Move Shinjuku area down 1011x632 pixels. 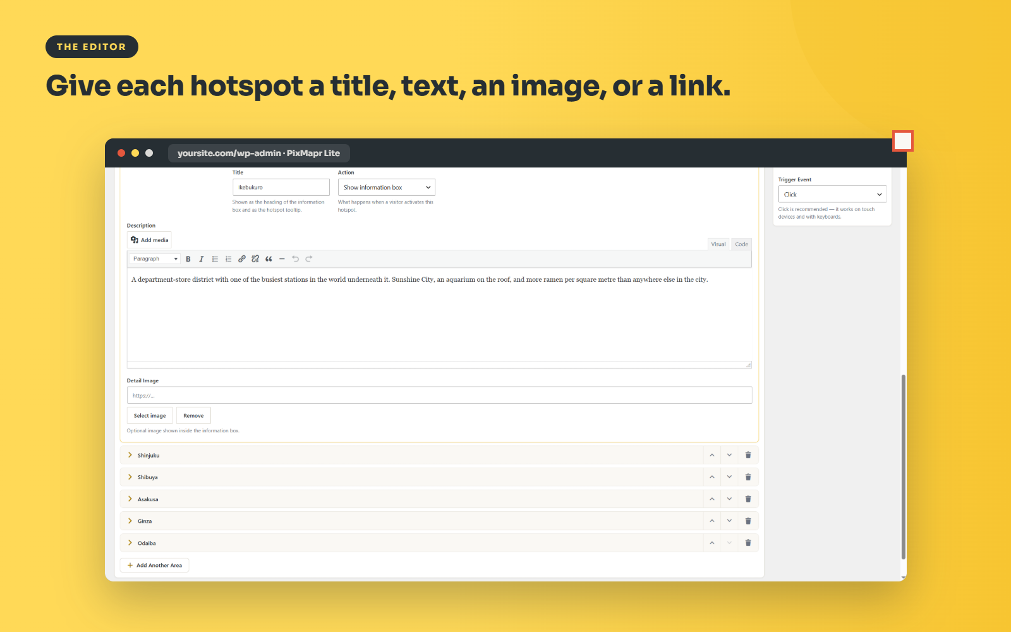[x=729, y=455]
